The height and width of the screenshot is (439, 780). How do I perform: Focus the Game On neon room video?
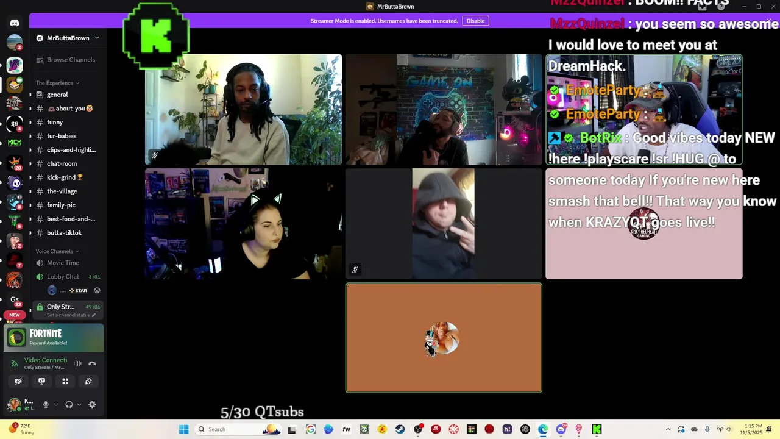click(x=444, y=110)
